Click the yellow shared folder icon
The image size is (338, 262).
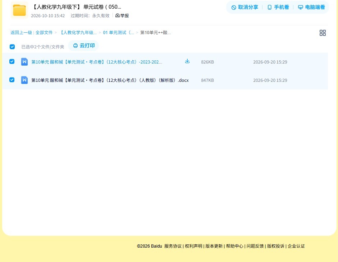click(x=19, y=10)
